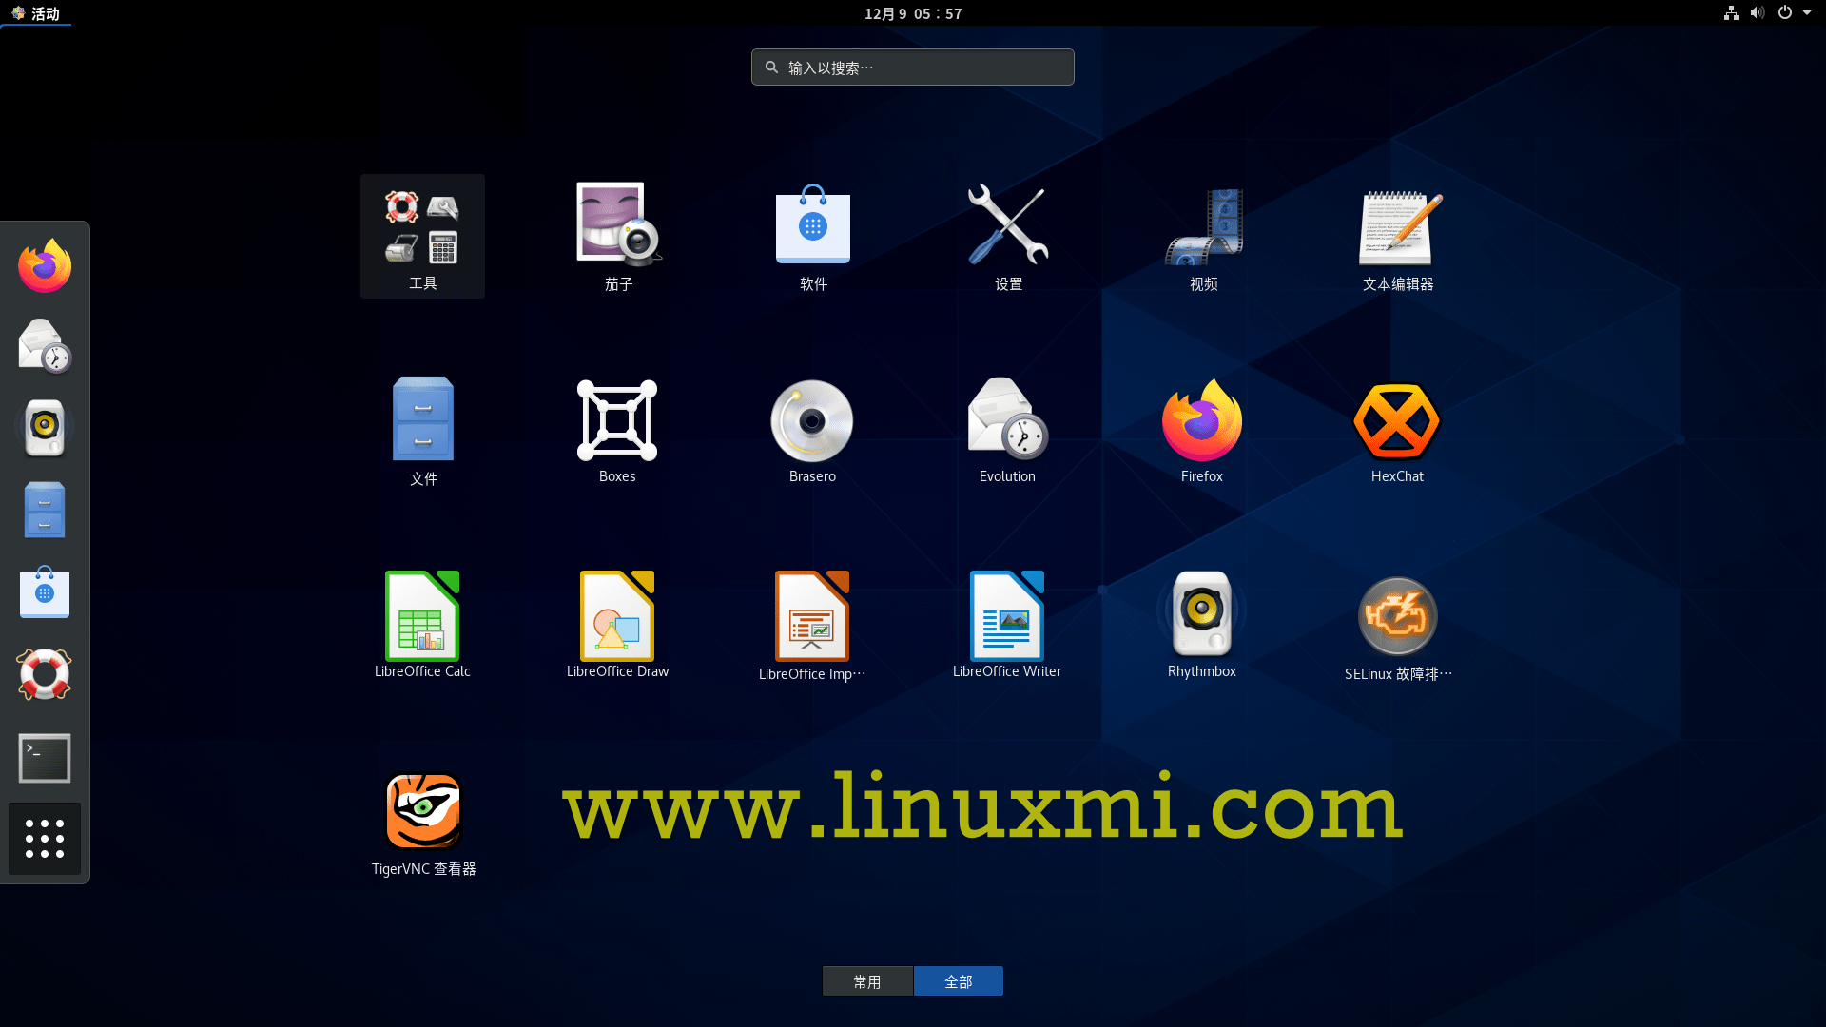Switch to the 常用 (Frequent) tab
The width and height of the screenshot is (1826, 1027).
867,981
